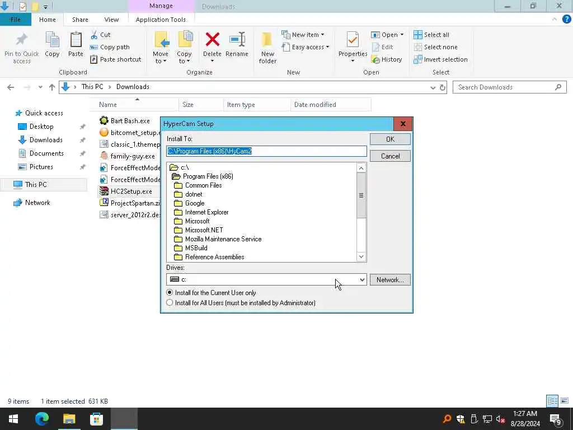The height and width of the screenshot is (430, 573).
Task: Click the muted volume tray icon
Action: (500, 419)
